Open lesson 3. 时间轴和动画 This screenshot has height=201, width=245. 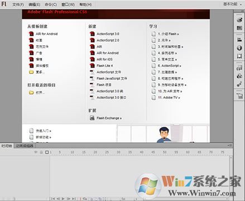171,46
